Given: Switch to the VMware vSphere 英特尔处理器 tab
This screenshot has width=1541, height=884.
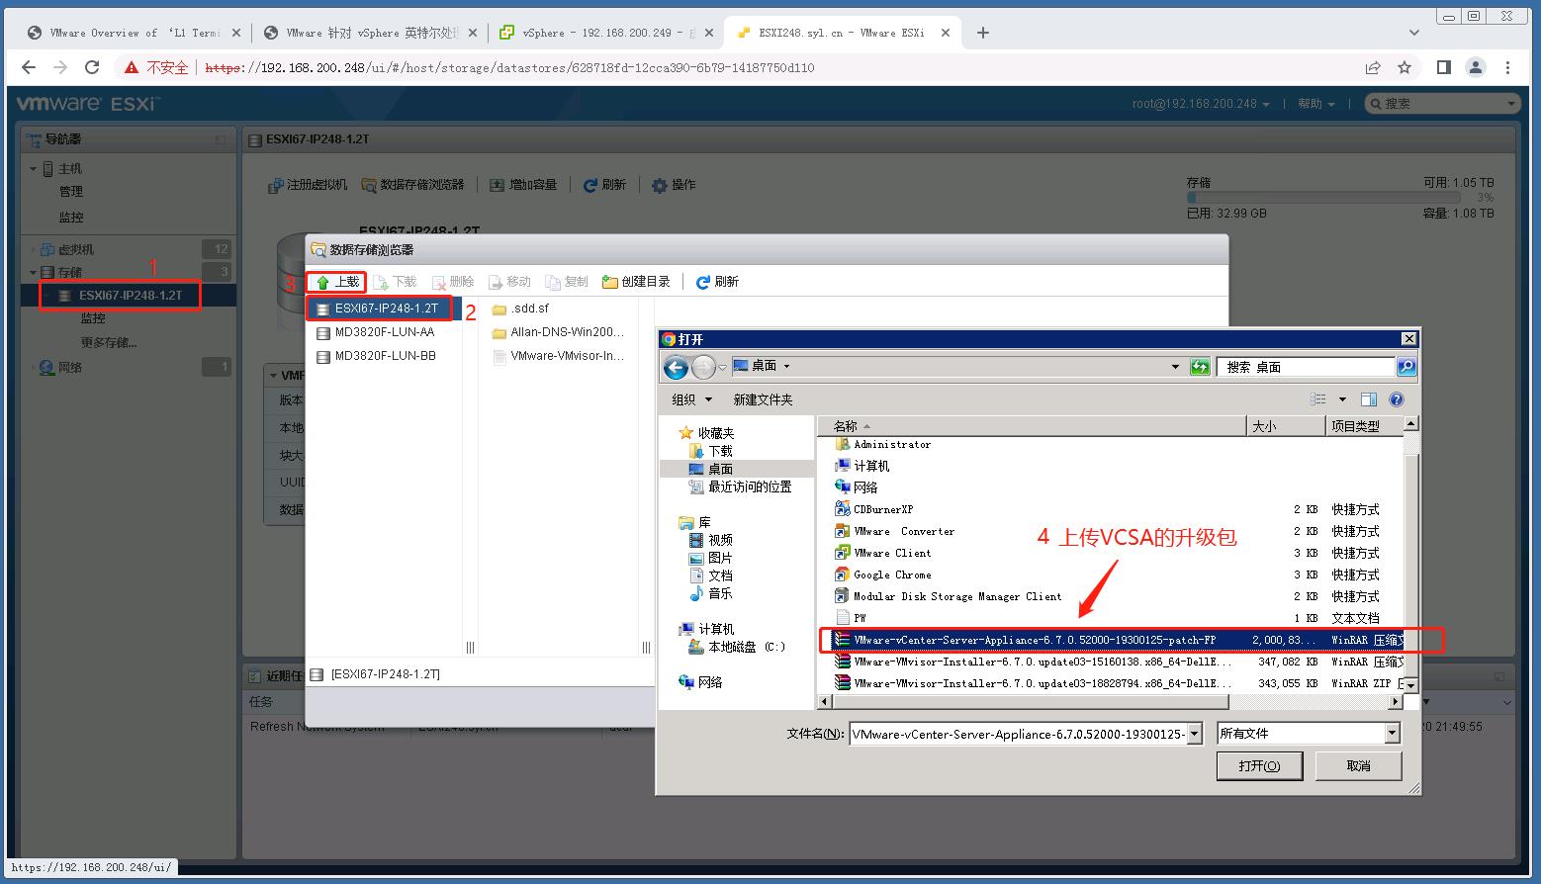Looking at the screenshot, I should tap(371, 33).
